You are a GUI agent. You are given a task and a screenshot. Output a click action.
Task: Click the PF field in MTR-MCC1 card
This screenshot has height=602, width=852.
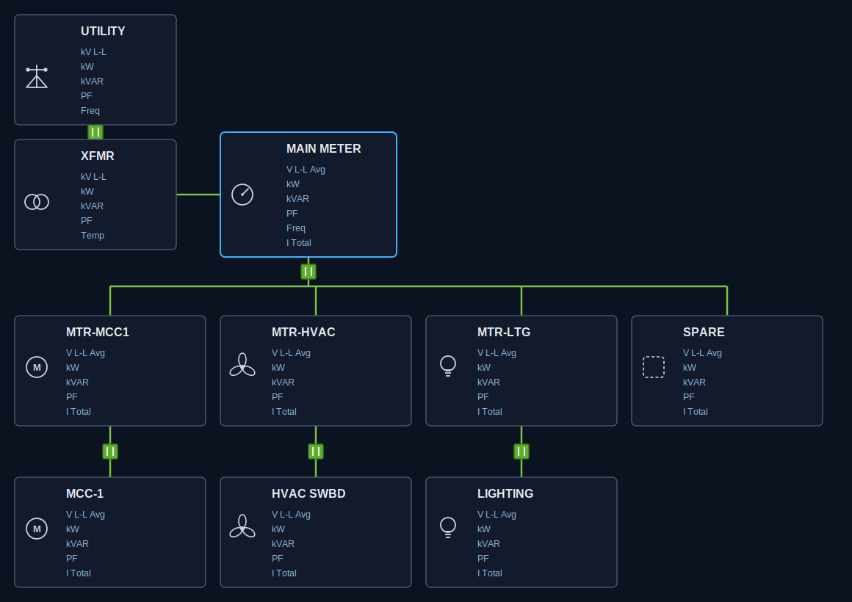[x=72, y=397]
